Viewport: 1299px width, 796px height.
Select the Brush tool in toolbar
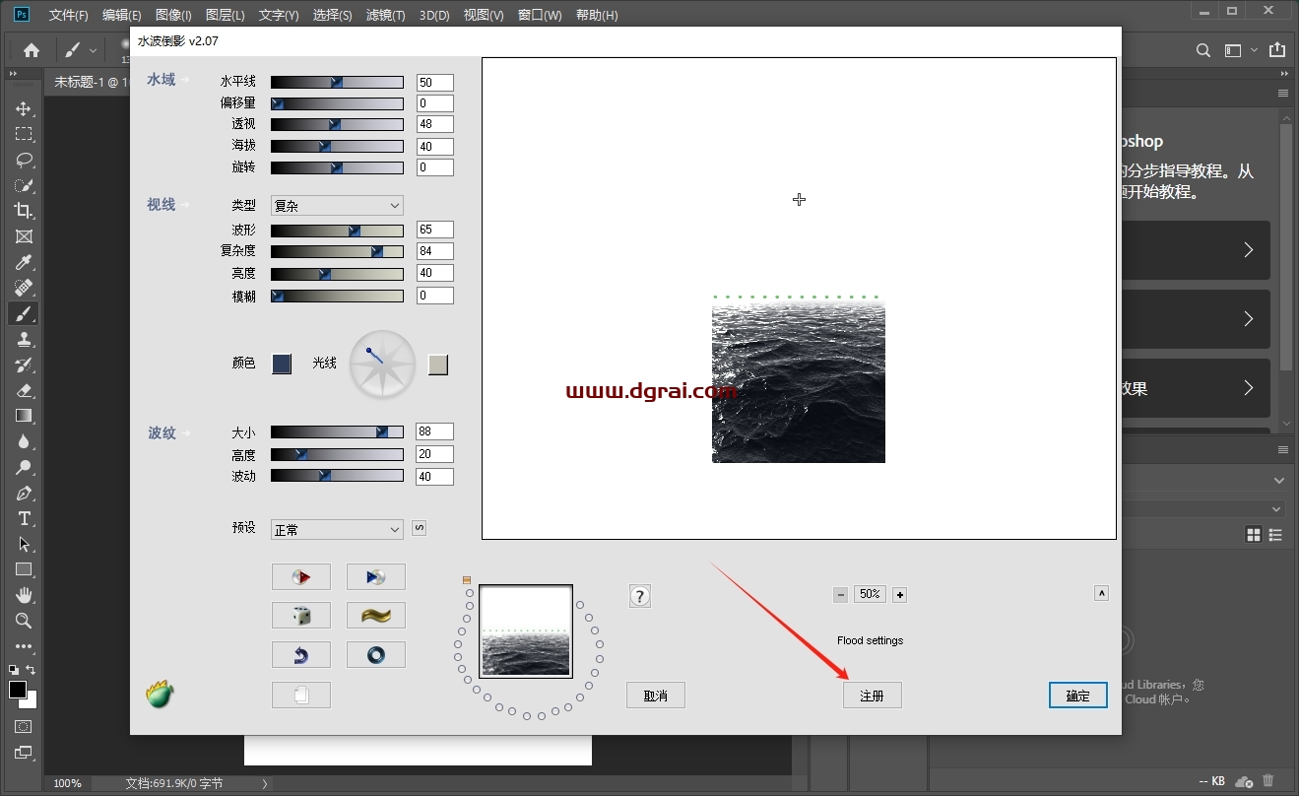(x=24, y=313)
